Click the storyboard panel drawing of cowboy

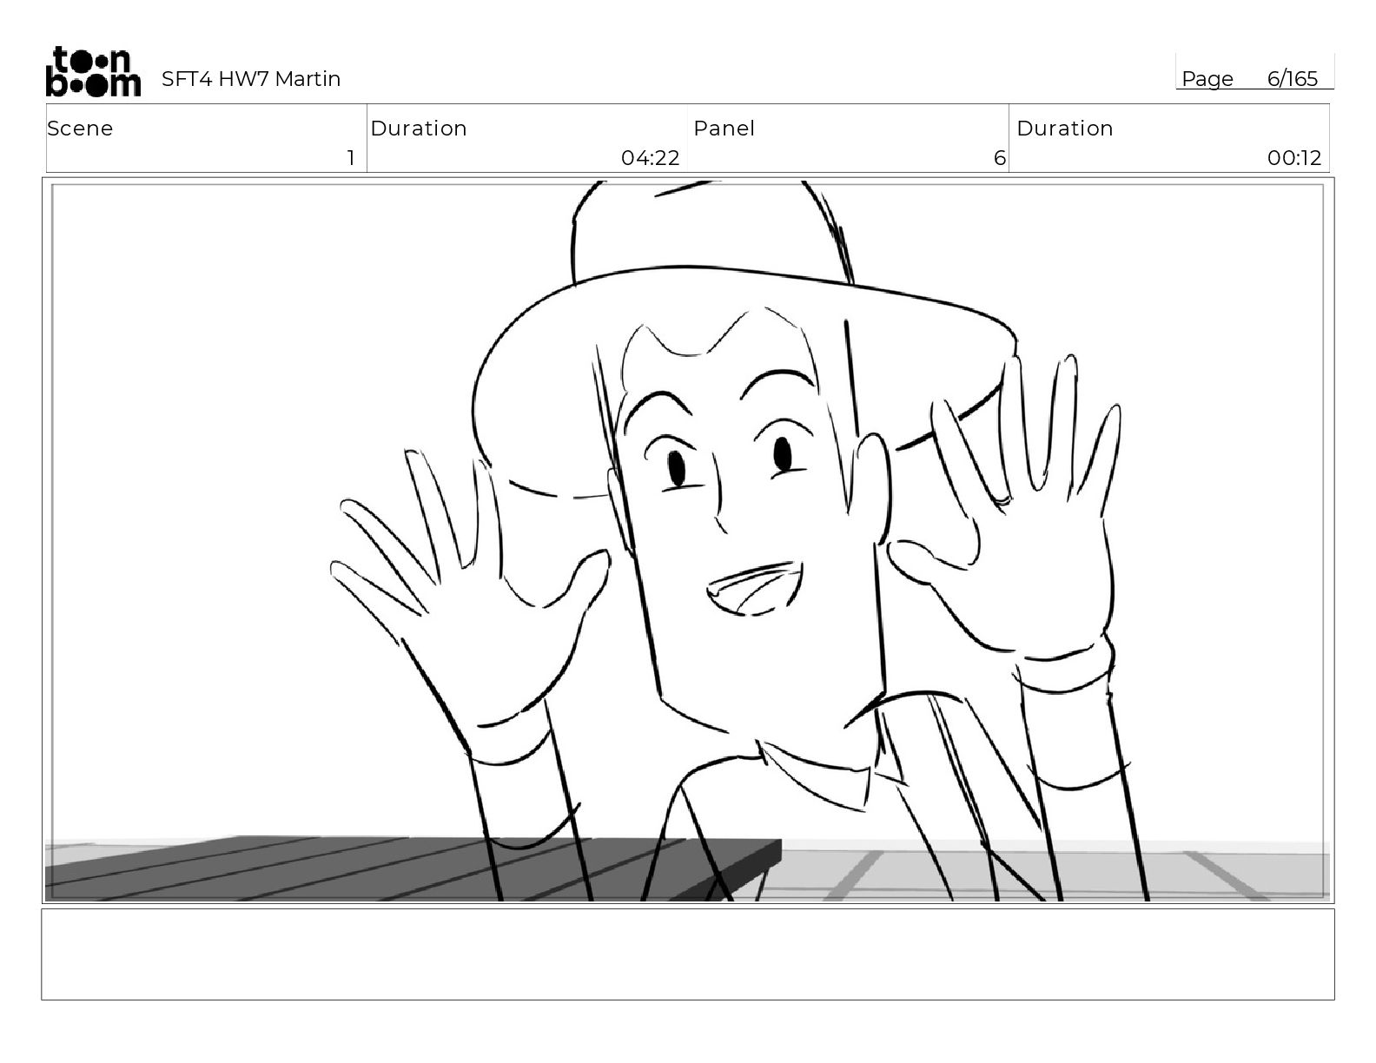pyautogui.click(x=688, y=540)
